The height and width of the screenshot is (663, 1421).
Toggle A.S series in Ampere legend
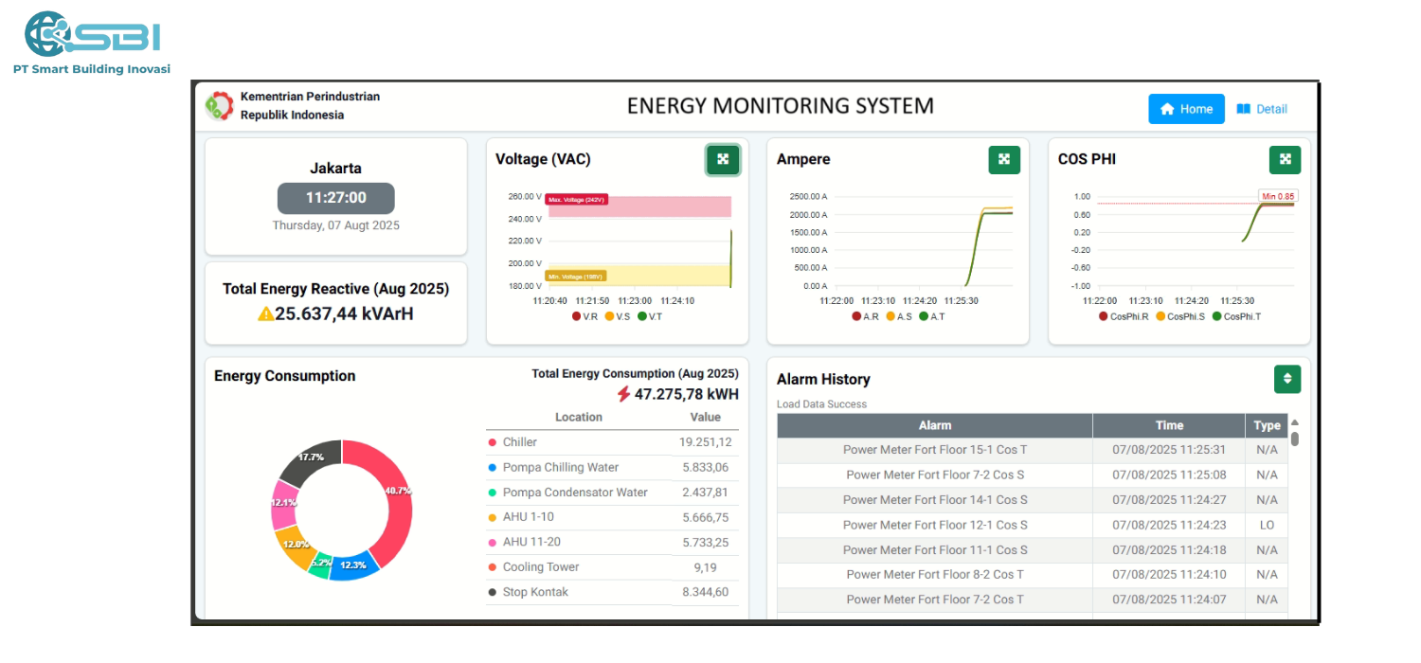click(903, 316)
